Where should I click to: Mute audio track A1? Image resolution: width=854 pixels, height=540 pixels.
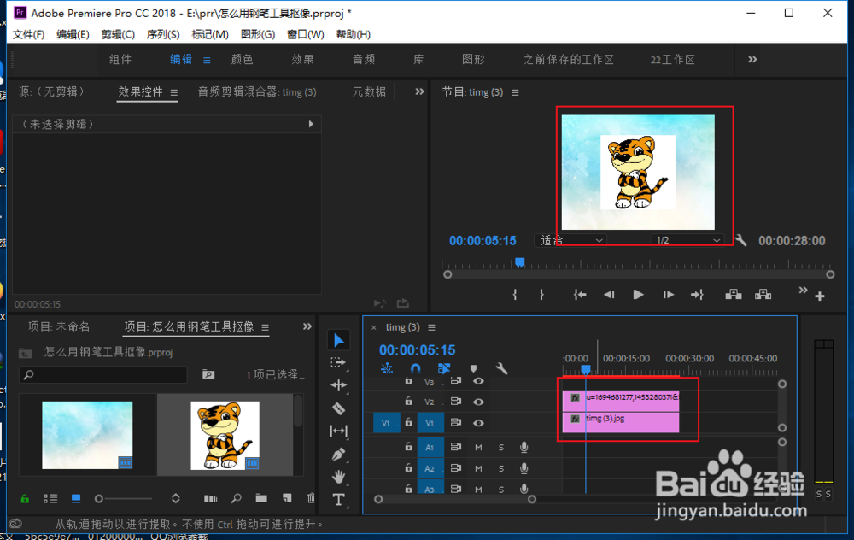pyautogui.click(x=478, y=448)
